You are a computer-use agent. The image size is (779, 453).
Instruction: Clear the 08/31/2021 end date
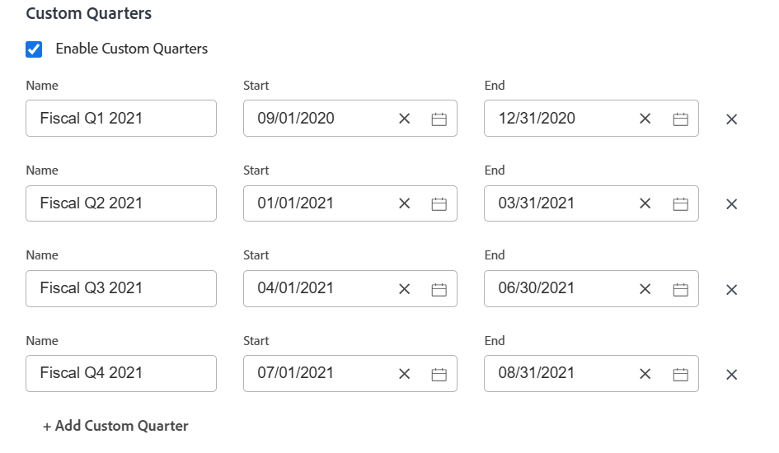click(645, 374)
